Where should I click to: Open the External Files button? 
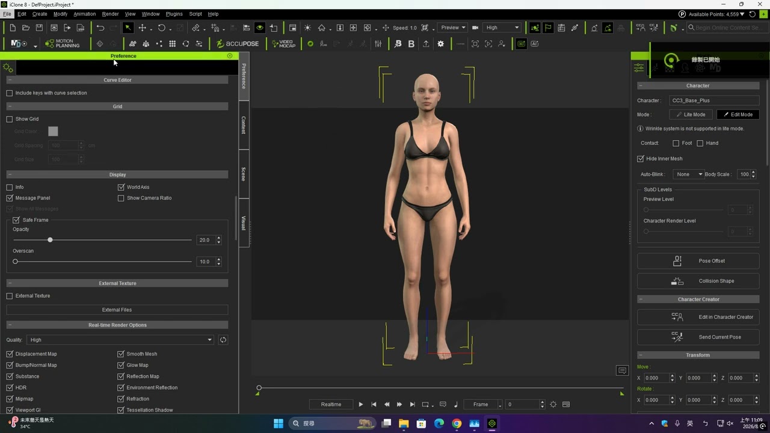(117, 310)
